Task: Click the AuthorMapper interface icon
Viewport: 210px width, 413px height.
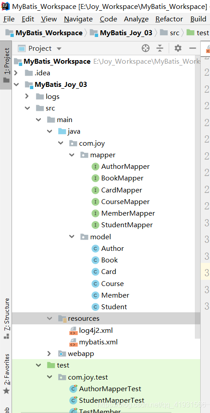Action: [95, 167]
